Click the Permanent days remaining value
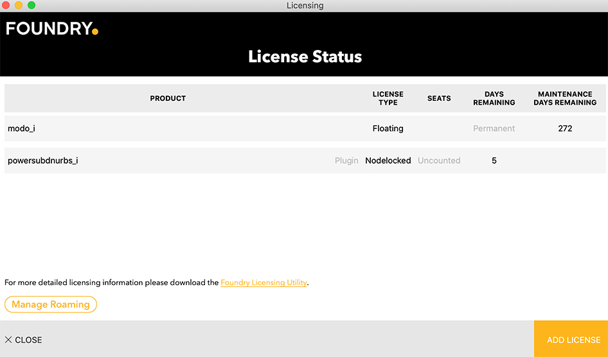Viewport: 608px width, 357px height. [494, 128]
